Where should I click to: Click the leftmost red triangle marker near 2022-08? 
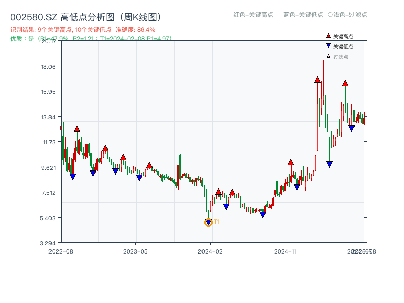coord(76,128)
